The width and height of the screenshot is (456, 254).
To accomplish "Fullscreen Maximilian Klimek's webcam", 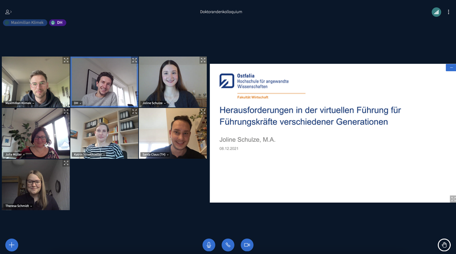I will coord(66,60).
